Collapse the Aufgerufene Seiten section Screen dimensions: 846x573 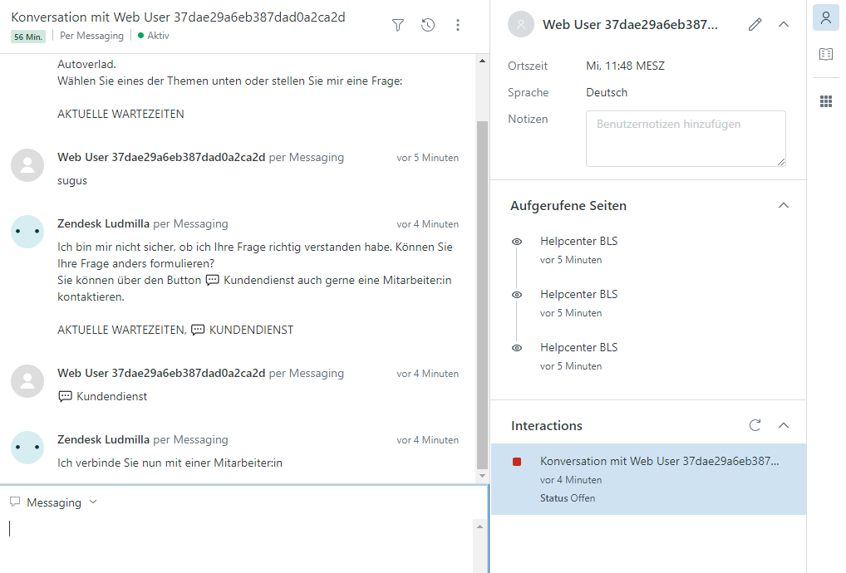coord(783,205)
